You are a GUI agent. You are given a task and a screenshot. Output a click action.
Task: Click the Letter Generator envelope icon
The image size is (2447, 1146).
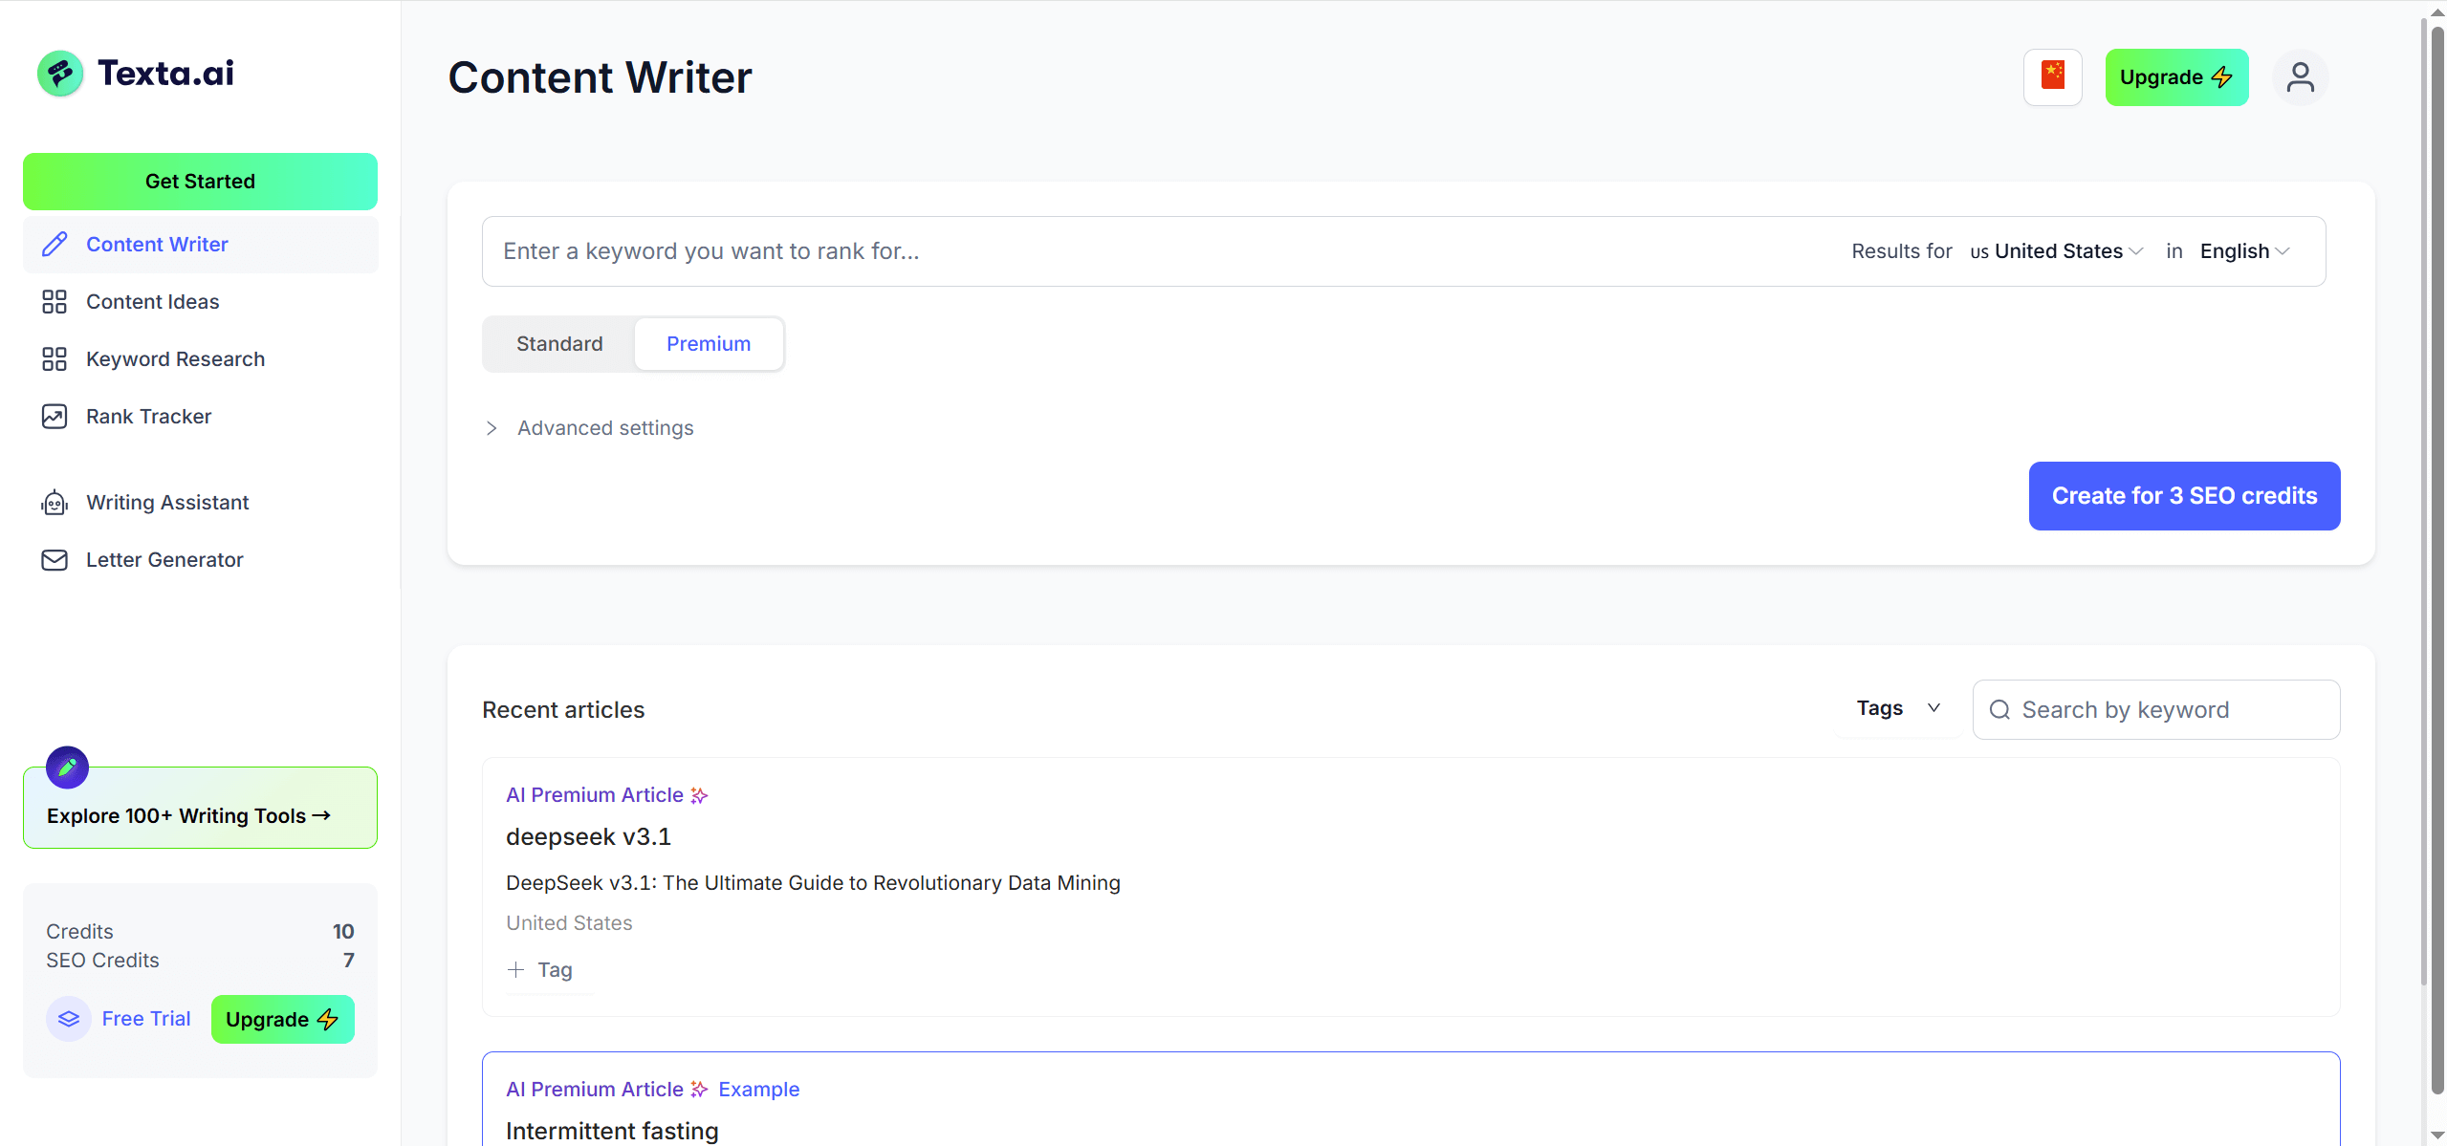point(55,560)
